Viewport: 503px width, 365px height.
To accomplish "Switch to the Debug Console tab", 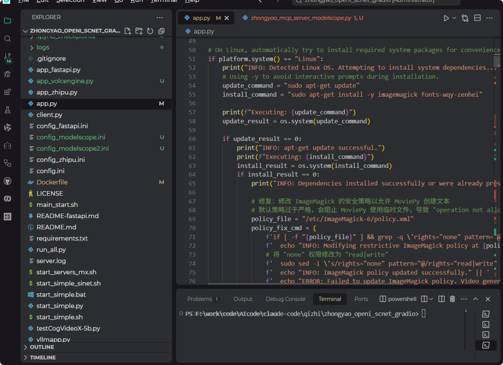I will (x=285, y=299).
